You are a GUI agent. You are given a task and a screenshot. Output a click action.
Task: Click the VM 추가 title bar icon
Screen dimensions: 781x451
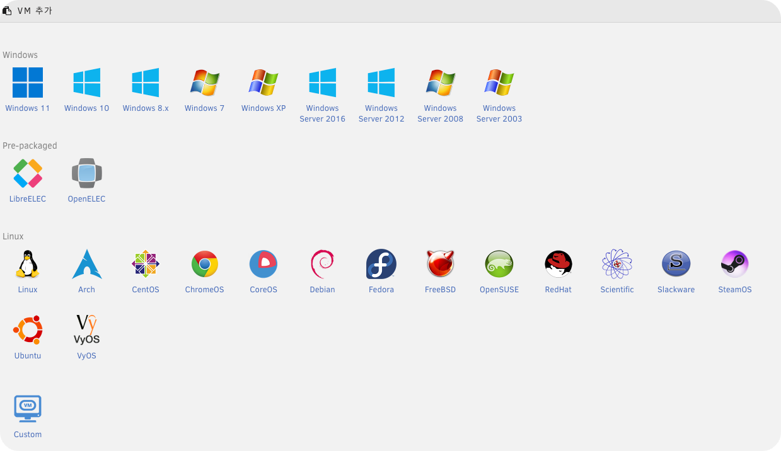7,11
